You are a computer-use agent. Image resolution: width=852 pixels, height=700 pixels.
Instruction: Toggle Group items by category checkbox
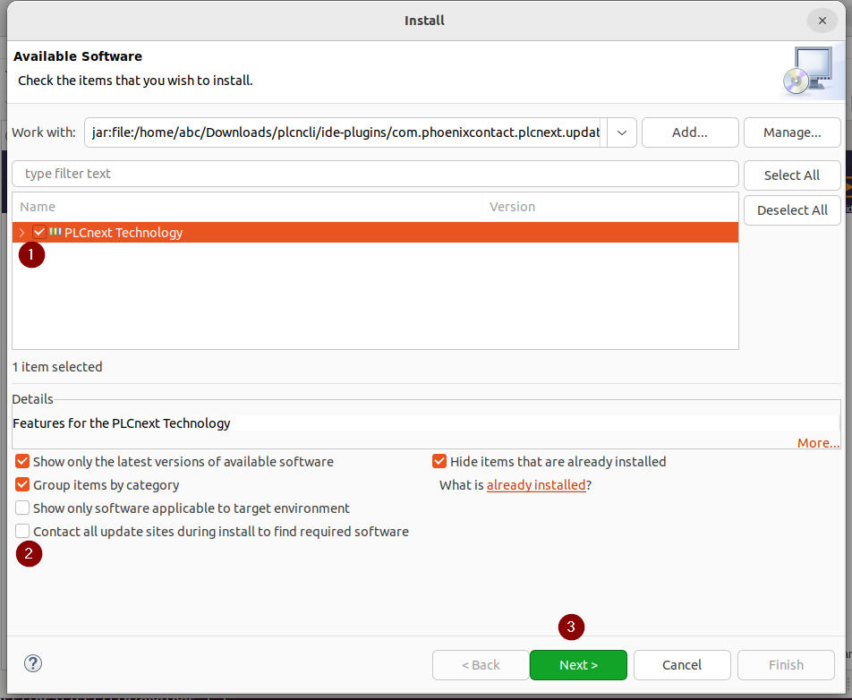pos(22,485)
